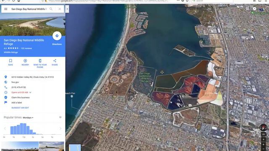This screenshot has width=269, height=151.
Task: Open the right place photo thumbnail
Action: pos(51,146)
